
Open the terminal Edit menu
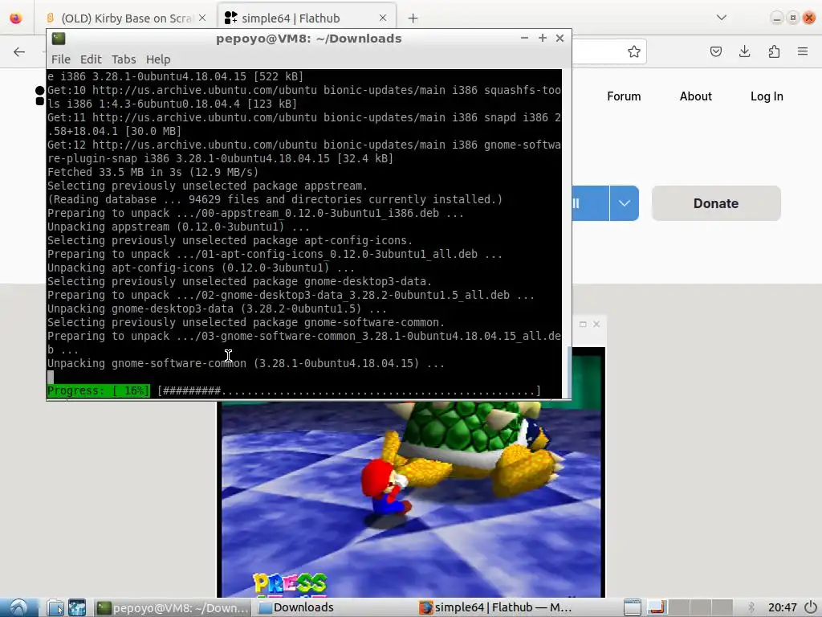(x=91, y=59)
